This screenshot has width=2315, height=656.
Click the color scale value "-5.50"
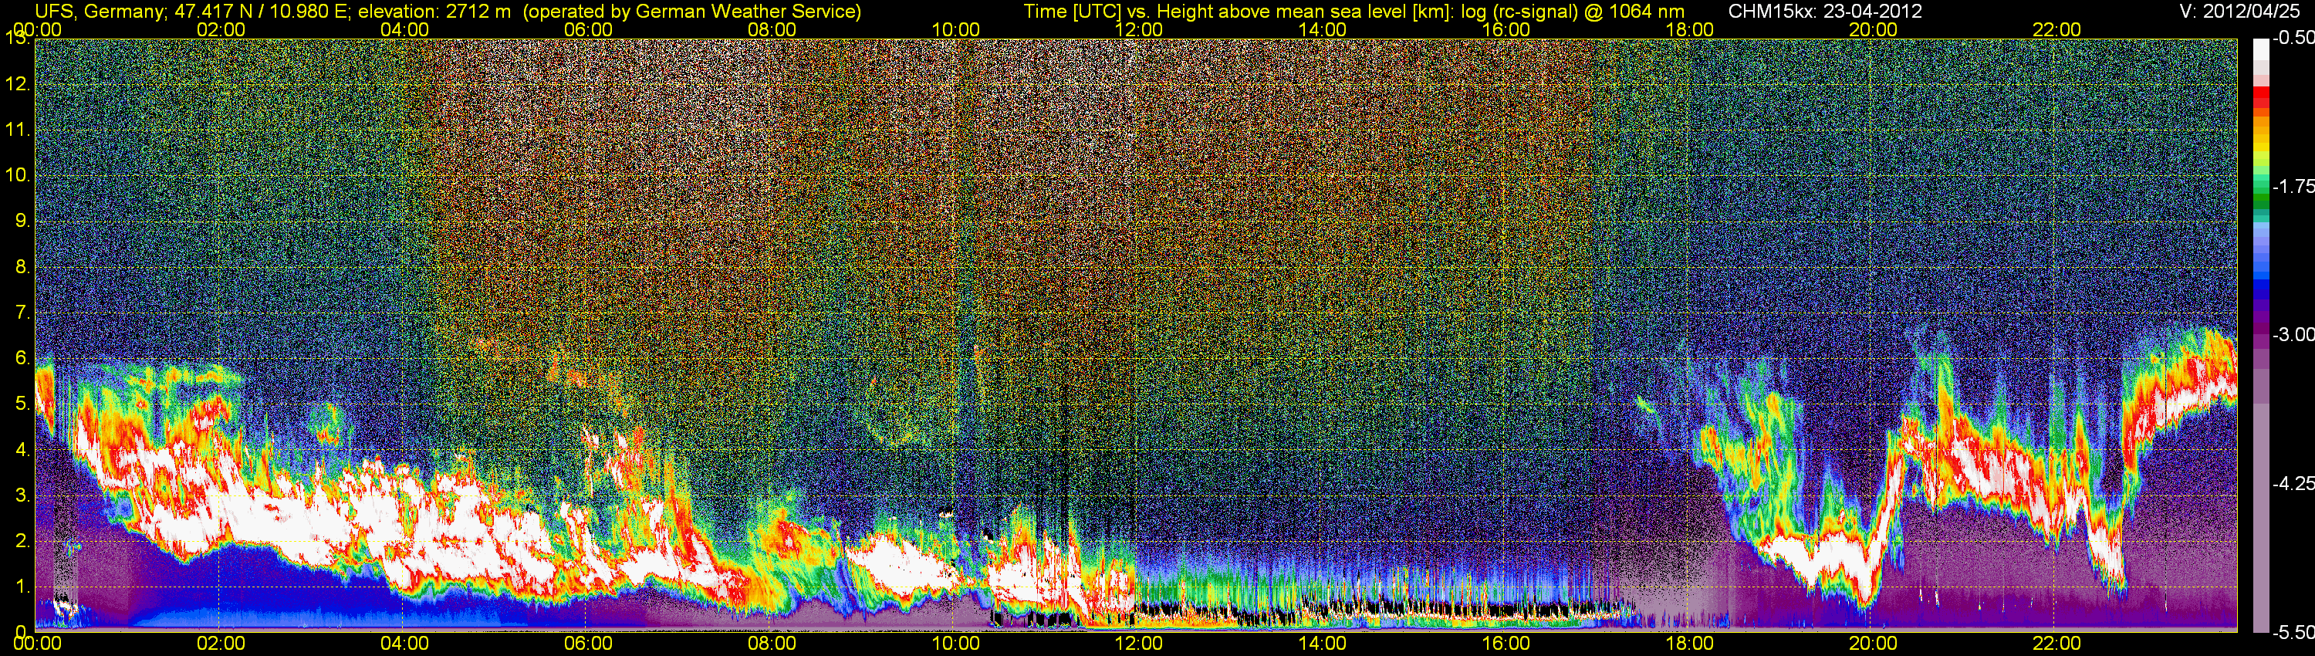coord(2293,632)
